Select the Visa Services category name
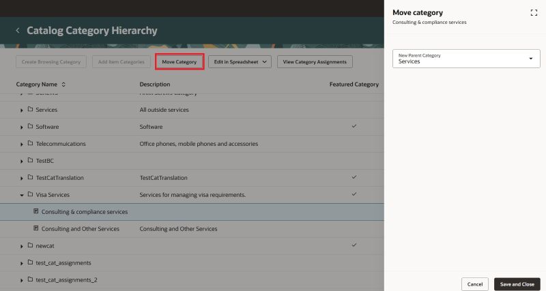 [x=53, y=195]
